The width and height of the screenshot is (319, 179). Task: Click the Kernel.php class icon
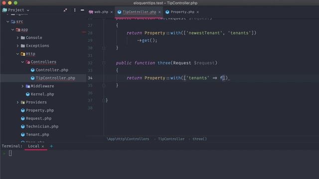click(28, 94)
